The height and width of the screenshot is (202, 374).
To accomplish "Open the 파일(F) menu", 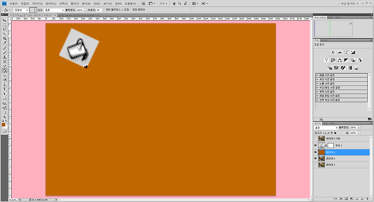I will click(14, 4).
